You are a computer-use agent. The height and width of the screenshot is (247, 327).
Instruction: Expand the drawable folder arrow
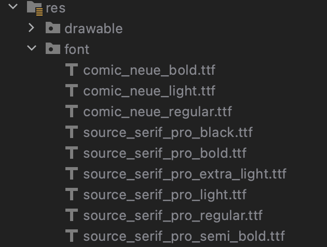click(x=31, y=28)
